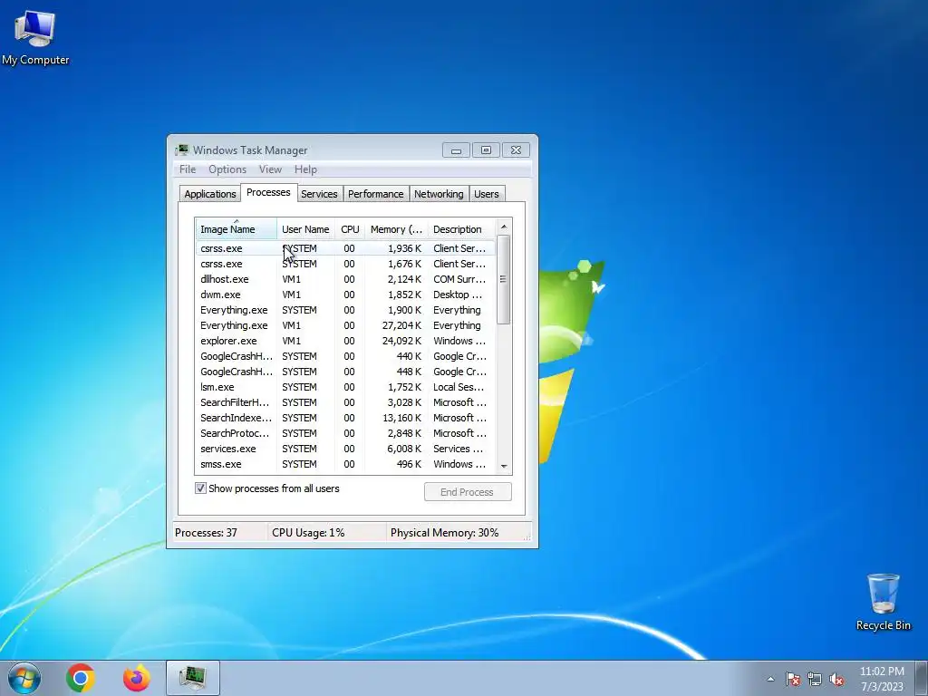Click the Task Manager title bar icon
The image size is (928, 696).
pos(182,150)
